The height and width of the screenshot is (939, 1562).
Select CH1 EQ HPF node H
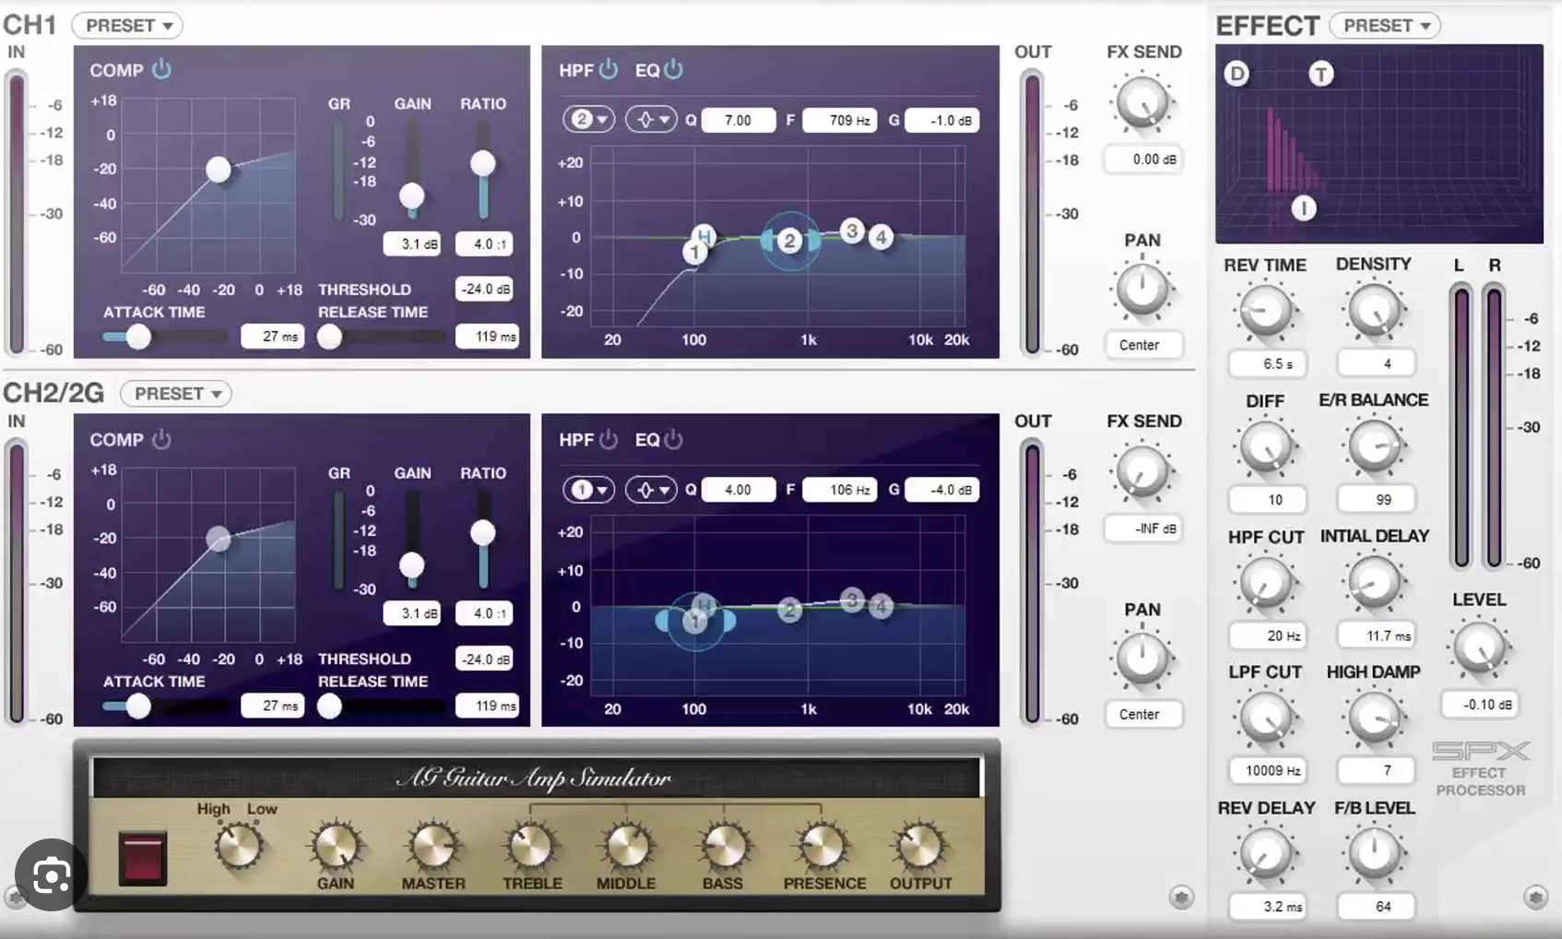[704, 235]
